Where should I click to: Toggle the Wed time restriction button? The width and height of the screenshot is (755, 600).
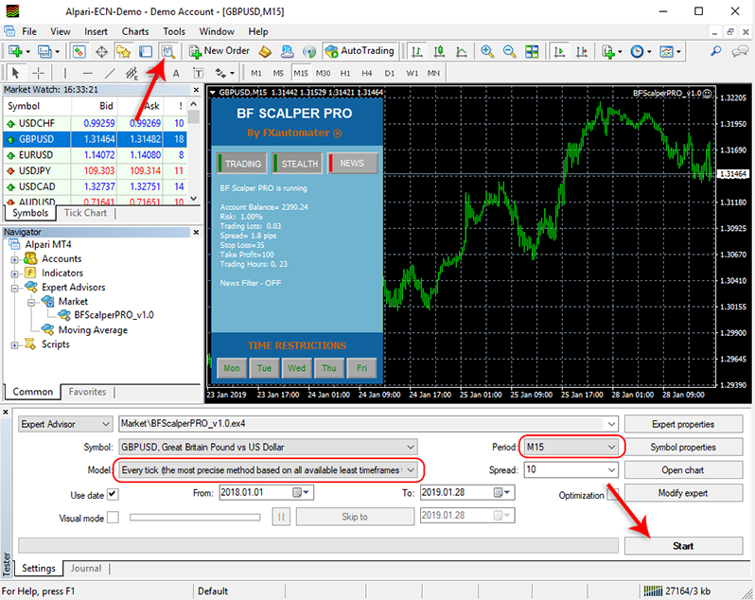point(297,368)
